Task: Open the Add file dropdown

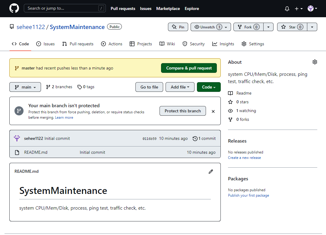Action: (x=180, y=87)
